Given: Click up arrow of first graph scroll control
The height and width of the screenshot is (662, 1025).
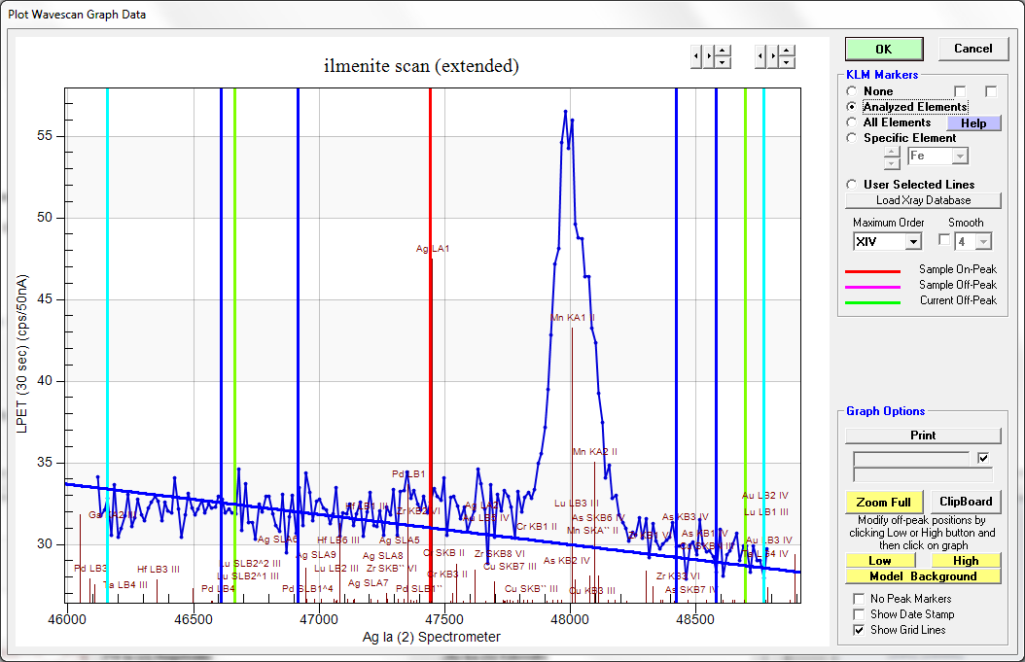Looking at the screenshot, I should tap(724, 51).
